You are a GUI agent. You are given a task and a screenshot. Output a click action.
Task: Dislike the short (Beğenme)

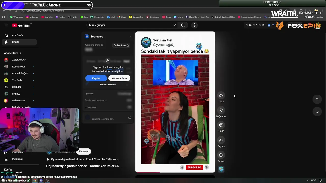[x=221, y=110]
